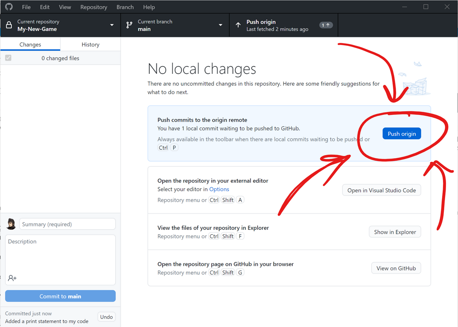
Task: Click 'Committed just now' text
Action: [28, 313]
